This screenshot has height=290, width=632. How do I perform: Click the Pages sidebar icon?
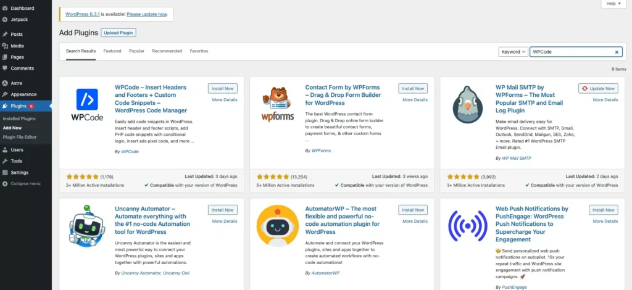point(5,57)
